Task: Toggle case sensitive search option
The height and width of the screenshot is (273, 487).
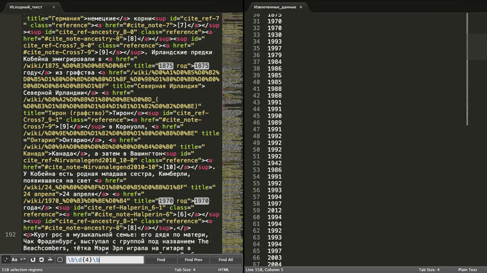Action: point(14,260)
